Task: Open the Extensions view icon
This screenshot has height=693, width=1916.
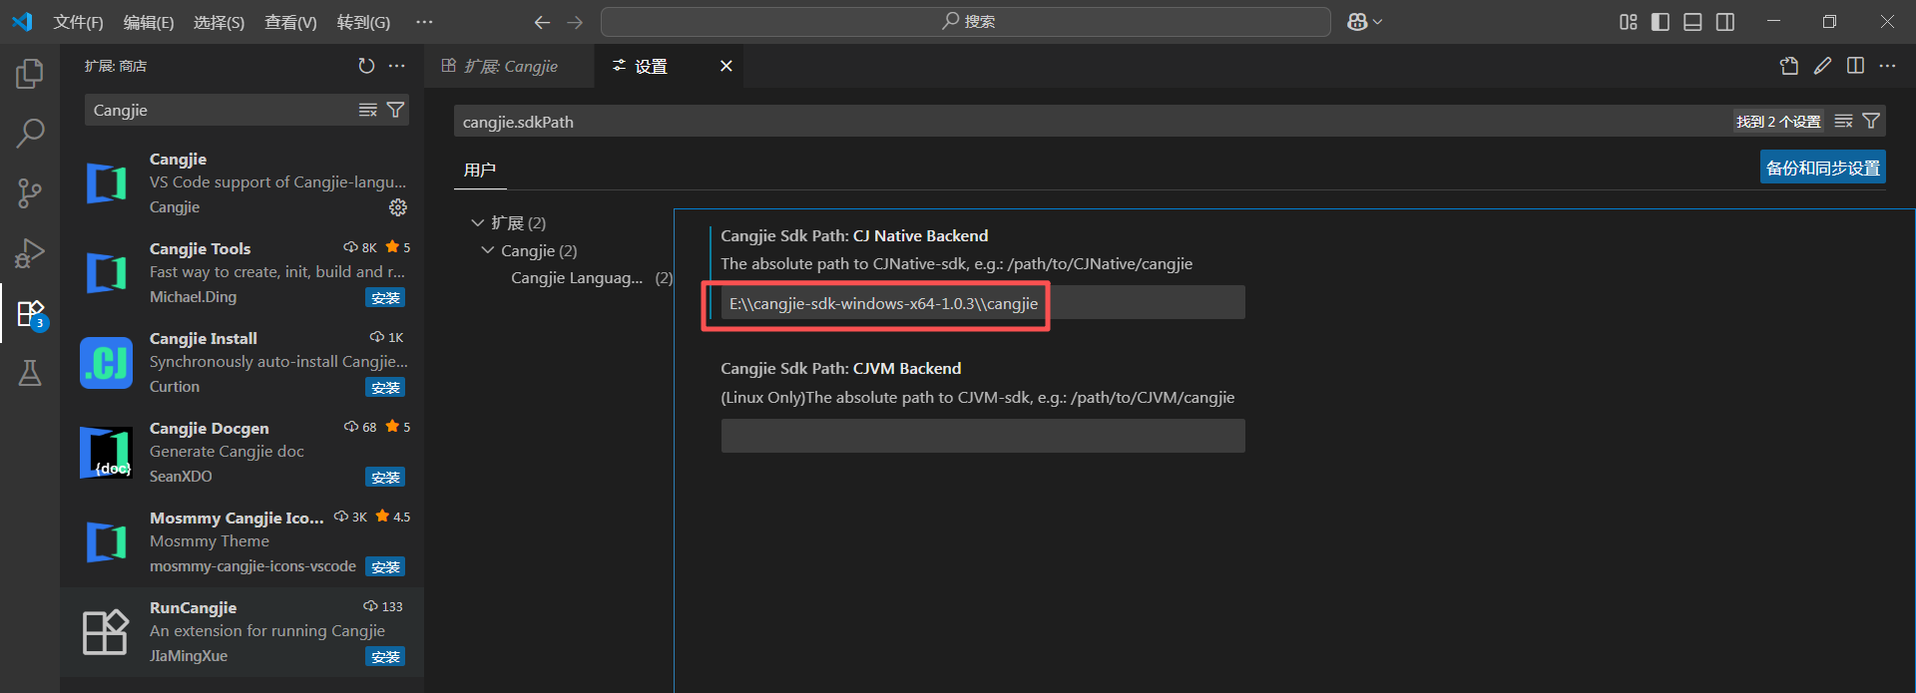Action: (30, 314)
